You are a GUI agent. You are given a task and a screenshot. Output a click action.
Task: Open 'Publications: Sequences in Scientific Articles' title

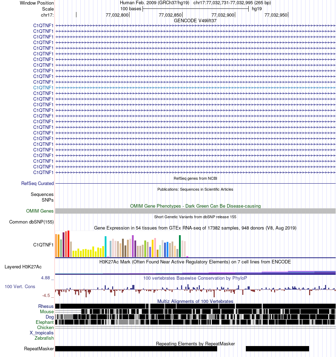195,189
